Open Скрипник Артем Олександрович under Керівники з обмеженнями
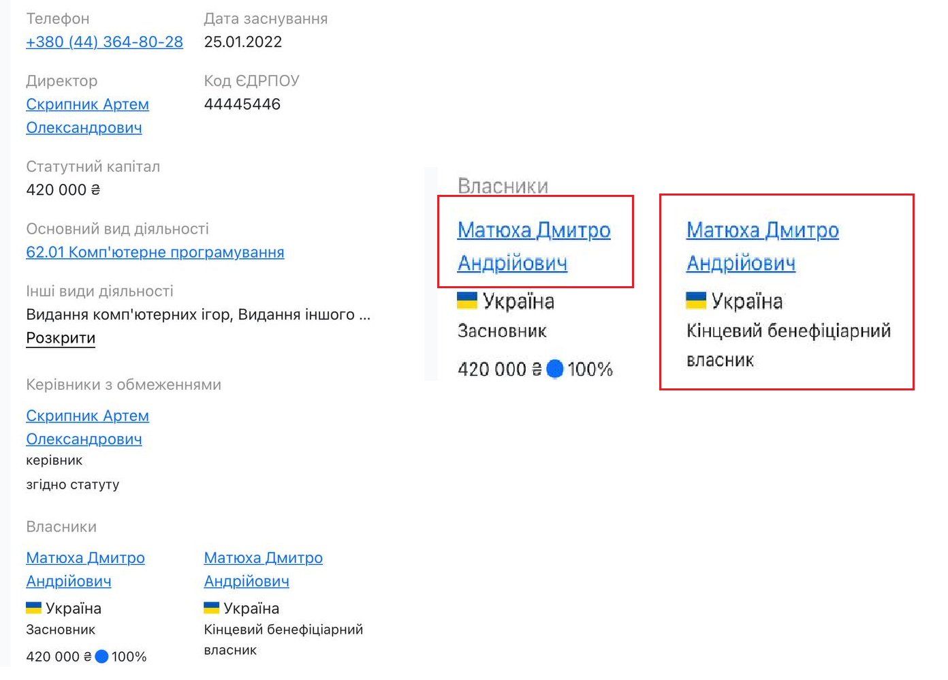 pyautogui.click(x=87, y=427)
